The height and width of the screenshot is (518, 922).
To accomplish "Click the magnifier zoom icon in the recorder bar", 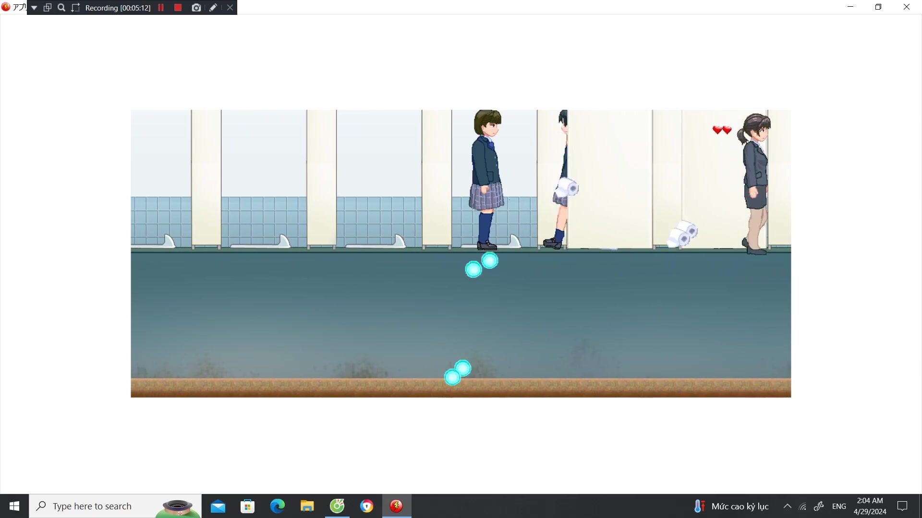I will point(61,8).
